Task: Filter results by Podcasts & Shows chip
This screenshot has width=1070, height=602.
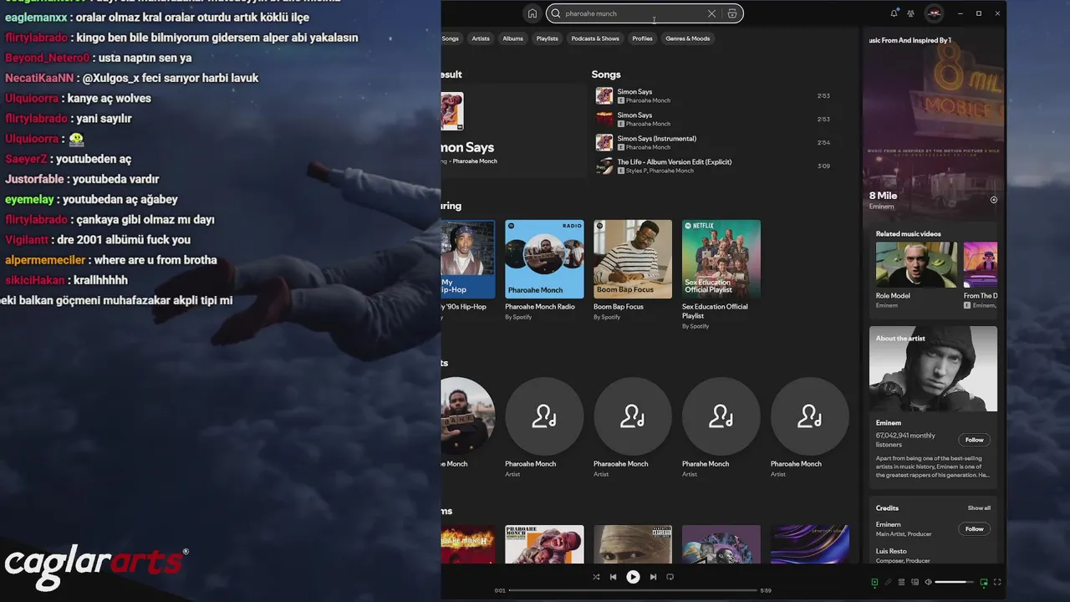Action: [x=595, y=38]
